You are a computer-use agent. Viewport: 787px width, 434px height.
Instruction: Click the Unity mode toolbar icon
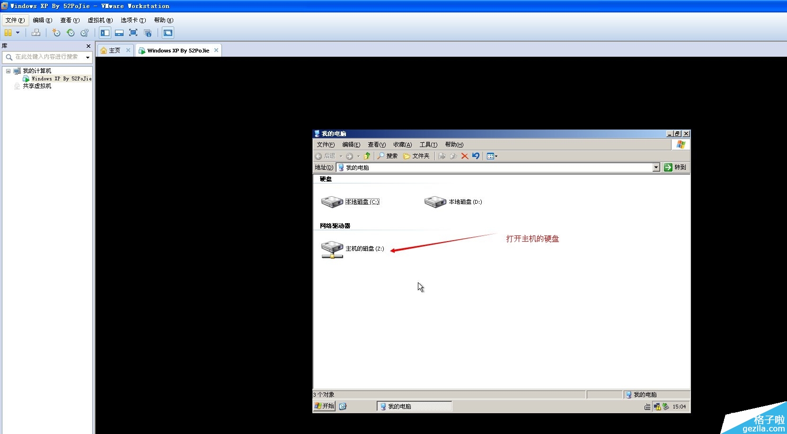(148, 33)
